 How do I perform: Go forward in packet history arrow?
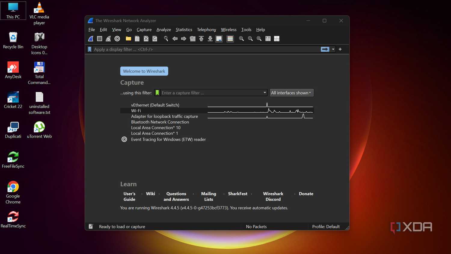click(184, 39)
